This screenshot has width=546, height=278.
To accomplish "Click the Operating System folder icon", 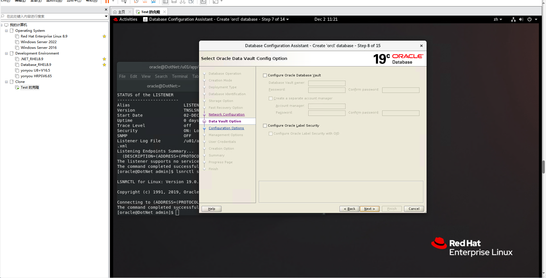I will (12, 31).
